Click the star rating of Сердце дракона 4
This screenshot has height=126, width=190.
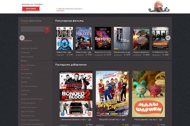(144, 55)
